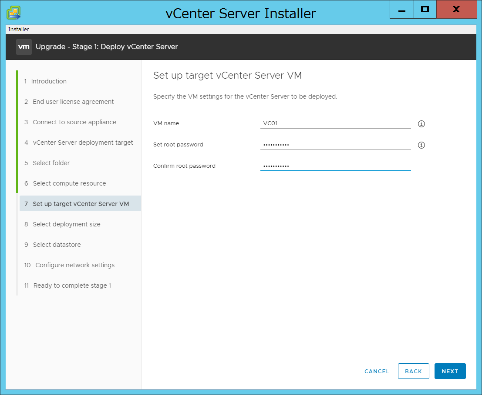The height and width of the screenshot is (395, 482).
Task: Go to Select folder step
Action: [x=47, y=163]
